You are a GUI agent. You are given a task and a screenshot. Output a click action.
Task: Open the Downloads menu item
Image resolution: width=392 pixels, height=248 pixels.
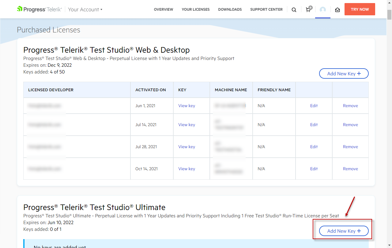click(x=230, y=9)
